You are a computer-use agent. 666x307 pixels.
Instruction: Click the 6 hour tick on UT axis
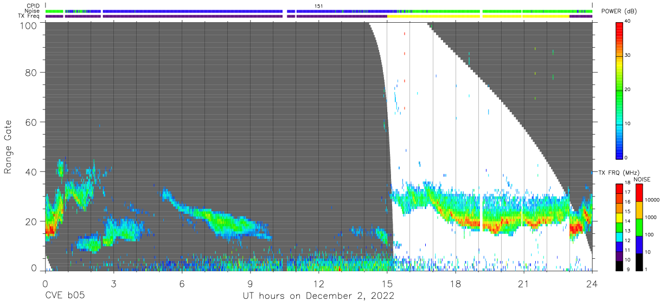pyautogui.click(x=182, y=283)
